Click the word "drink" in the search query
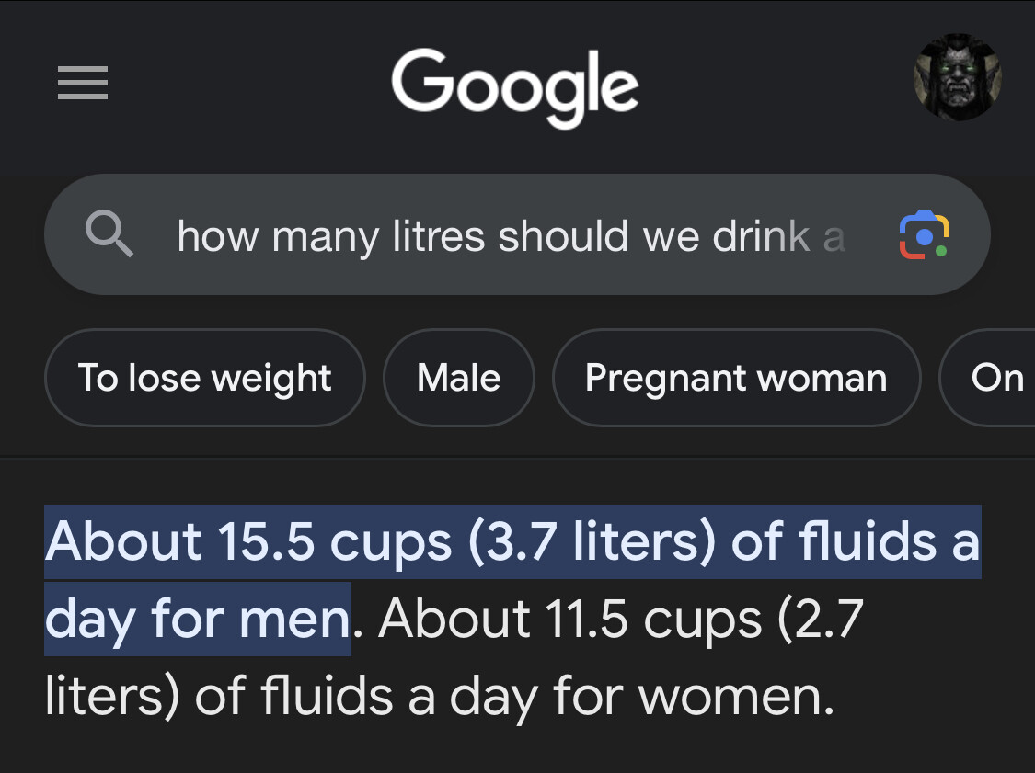1035x773 pixels. [x=761, y=235]
